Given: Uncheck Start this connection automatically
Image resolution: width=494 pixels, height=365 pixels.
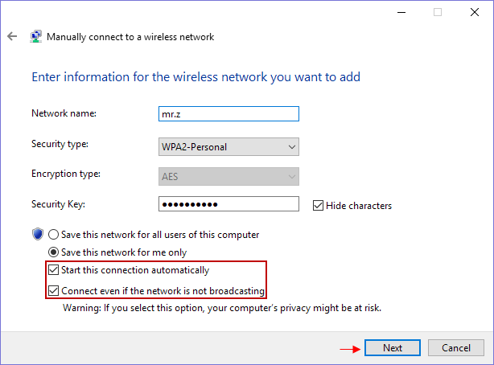Looking at the screenshot, I should 54,270.
